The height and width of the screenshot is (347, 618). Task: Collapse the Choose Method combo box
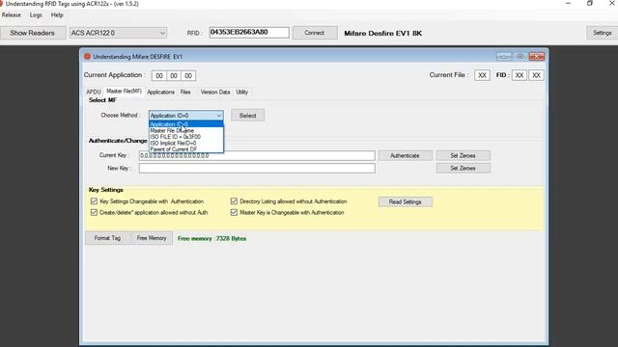point(219,116)
